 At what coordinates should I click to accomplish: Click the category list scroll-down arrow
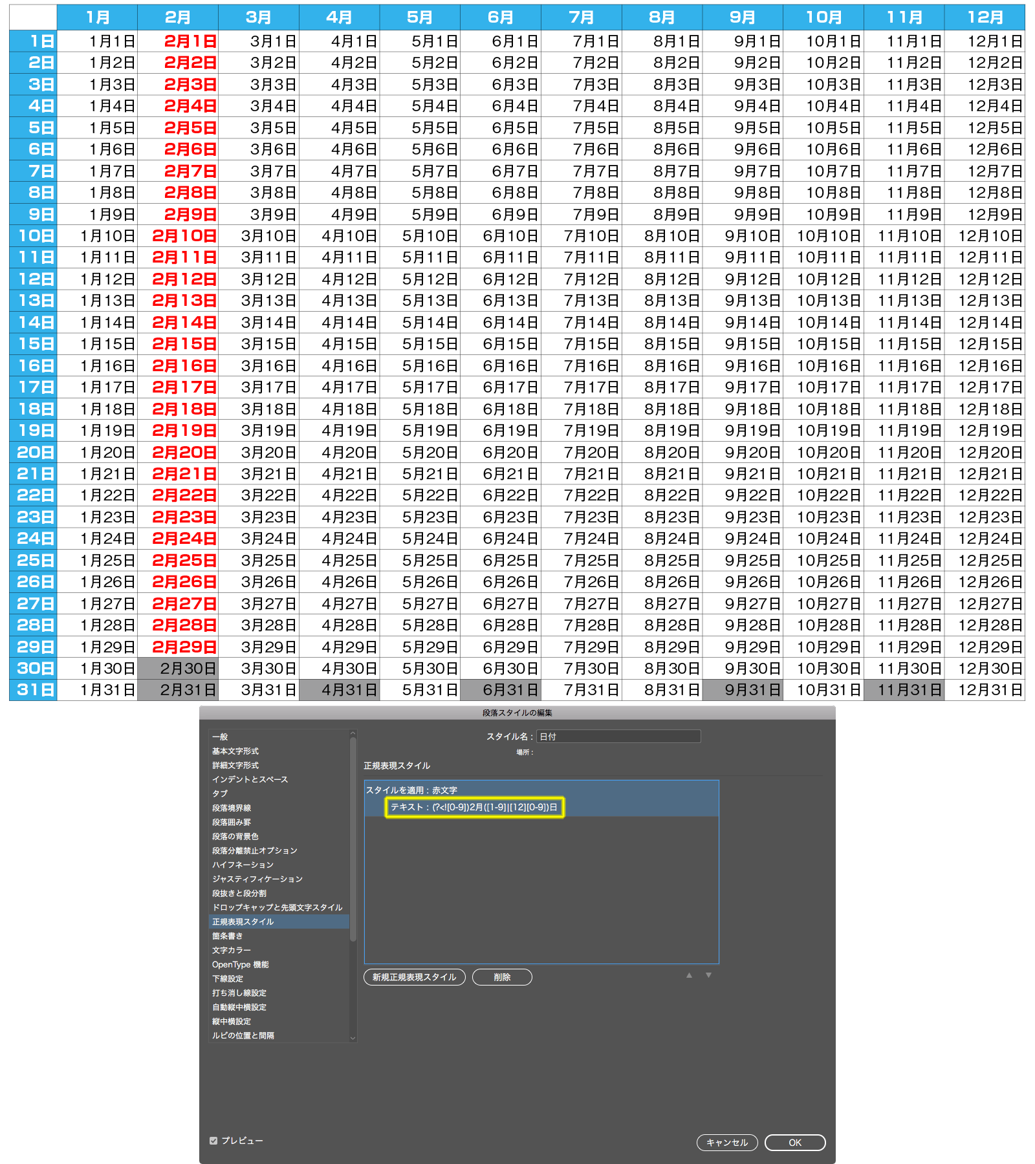point(353,1038)
